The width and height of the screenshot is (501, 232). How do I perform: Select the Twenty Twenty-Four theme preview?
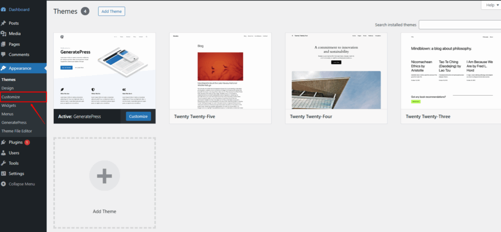click(336, 71)
